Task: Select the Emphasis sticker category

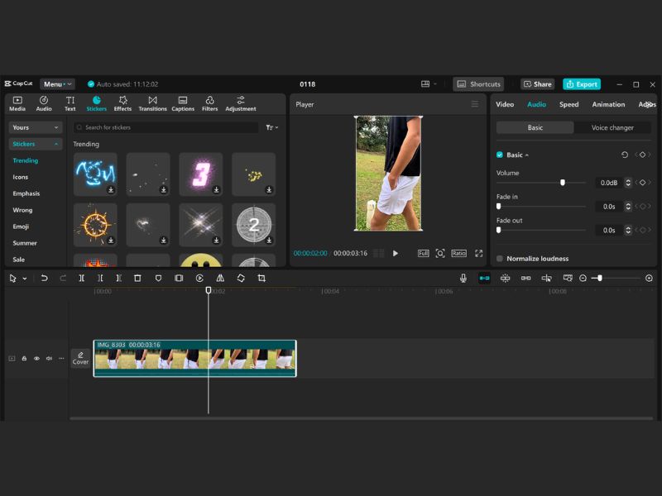Action: [26, 193]
